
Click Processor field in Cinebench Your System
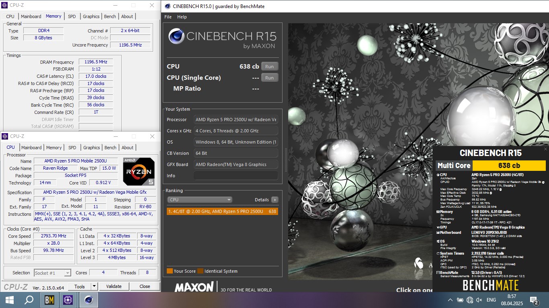coord(236,120)
